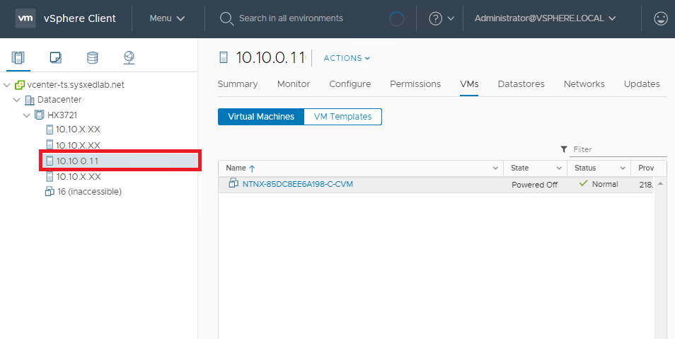Image resolution: width=675 pixels, height=339 pixels.
Task: Click the VMware vm logo
Action: pyautogui.click(x=25, y=18)
